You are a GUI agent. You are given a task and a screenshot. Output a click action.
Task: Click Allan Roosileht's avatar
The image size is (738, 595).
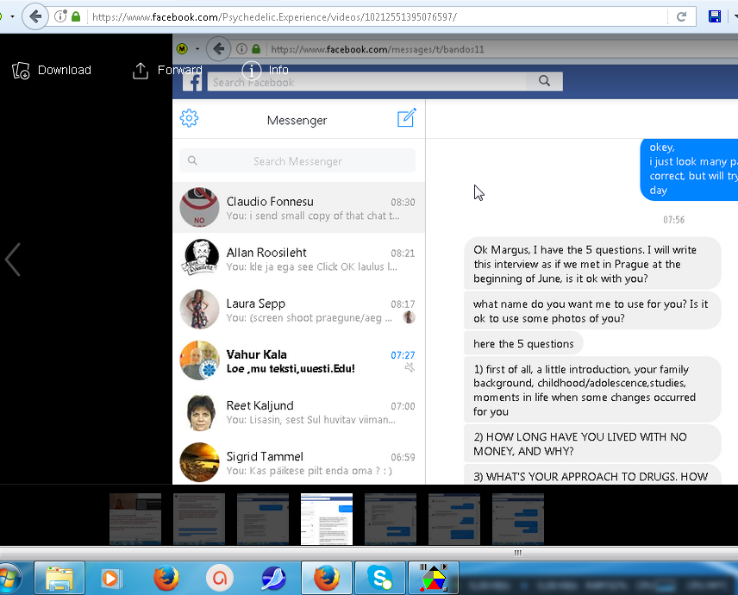pos(199,258)
